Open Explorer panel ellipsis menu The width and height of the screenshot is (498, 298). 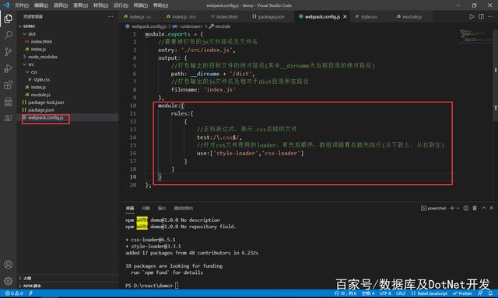pyautogui.click(x=110, y=16)
